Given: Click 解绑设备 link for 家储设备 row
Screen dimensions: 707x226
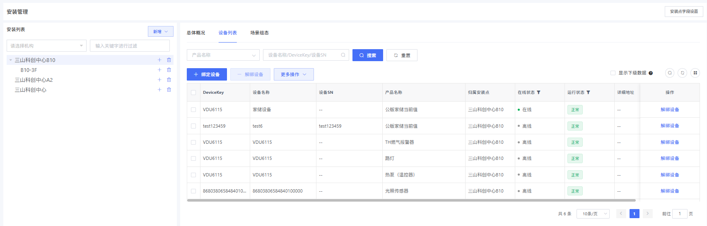Looking at the screenshot, I should pyautogui.click(x=670, y=109).
